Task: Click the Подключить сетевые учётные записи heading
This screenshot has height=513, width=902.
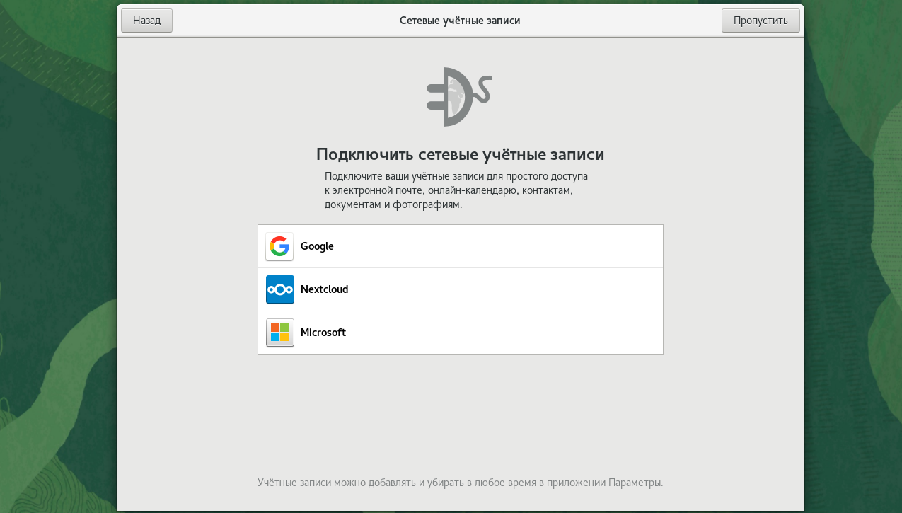Action: click(460, 154)
